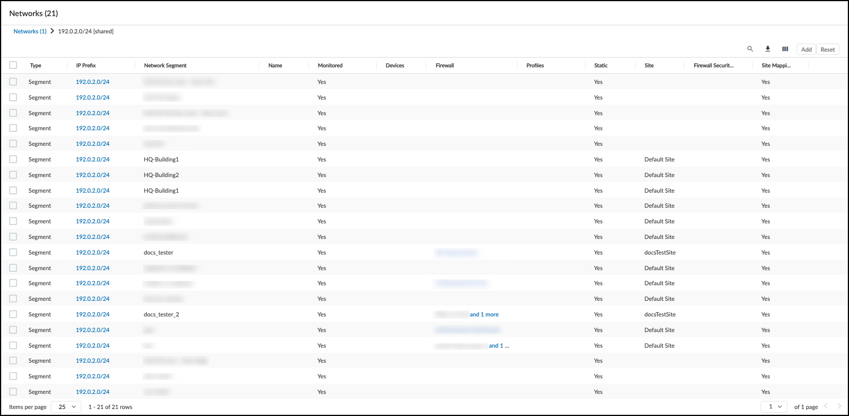Open the Items per page dropdown
Viewport: 849px width, 416px height.
click(66, 407)
